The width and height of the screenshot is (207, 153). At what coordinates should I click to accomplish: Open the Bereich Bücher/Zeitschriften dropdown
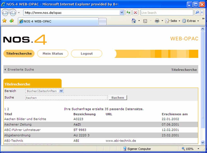click(45, 91)
